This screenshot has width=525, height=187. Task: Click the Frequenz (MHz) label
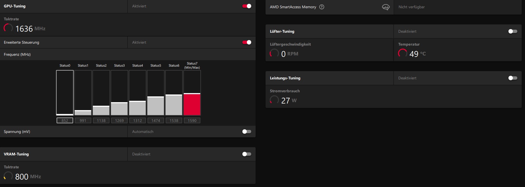coord(17,54)
